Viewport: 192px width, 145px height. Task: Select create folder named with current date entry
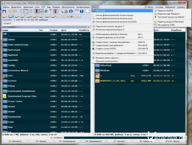(122, 42)
